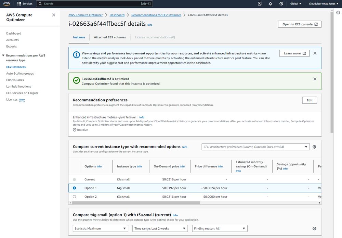Viewport: 342px width, 238px height.
Task: Open graph metrics settings gear
Action: [x=314, y=228]
